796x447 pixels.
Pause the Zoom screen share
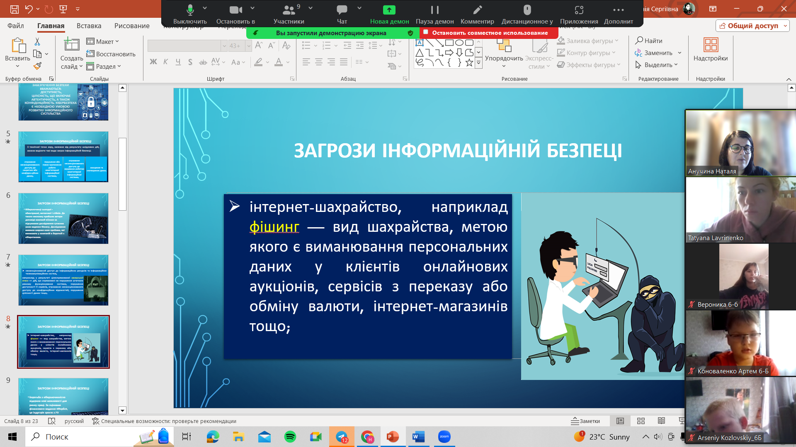tap(434, 14)
